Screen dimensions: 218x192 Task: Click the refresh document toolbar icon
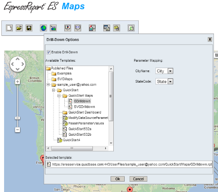click(131, 28)
